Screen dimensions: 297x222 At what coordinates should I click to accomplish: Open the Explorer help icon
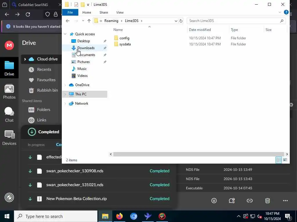(x=286, y=12)
